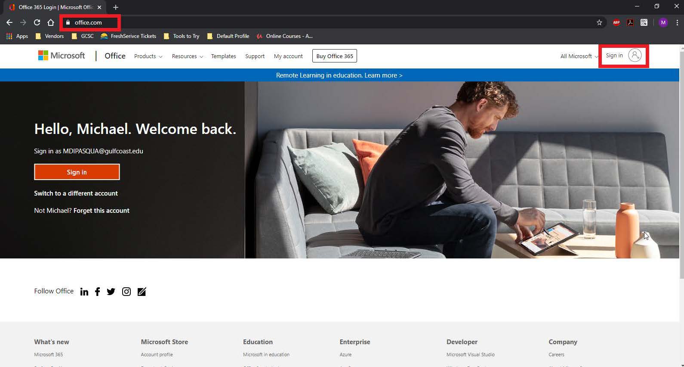
Task: Open the Adblock Plus extension icon
Action: [616, 22]
